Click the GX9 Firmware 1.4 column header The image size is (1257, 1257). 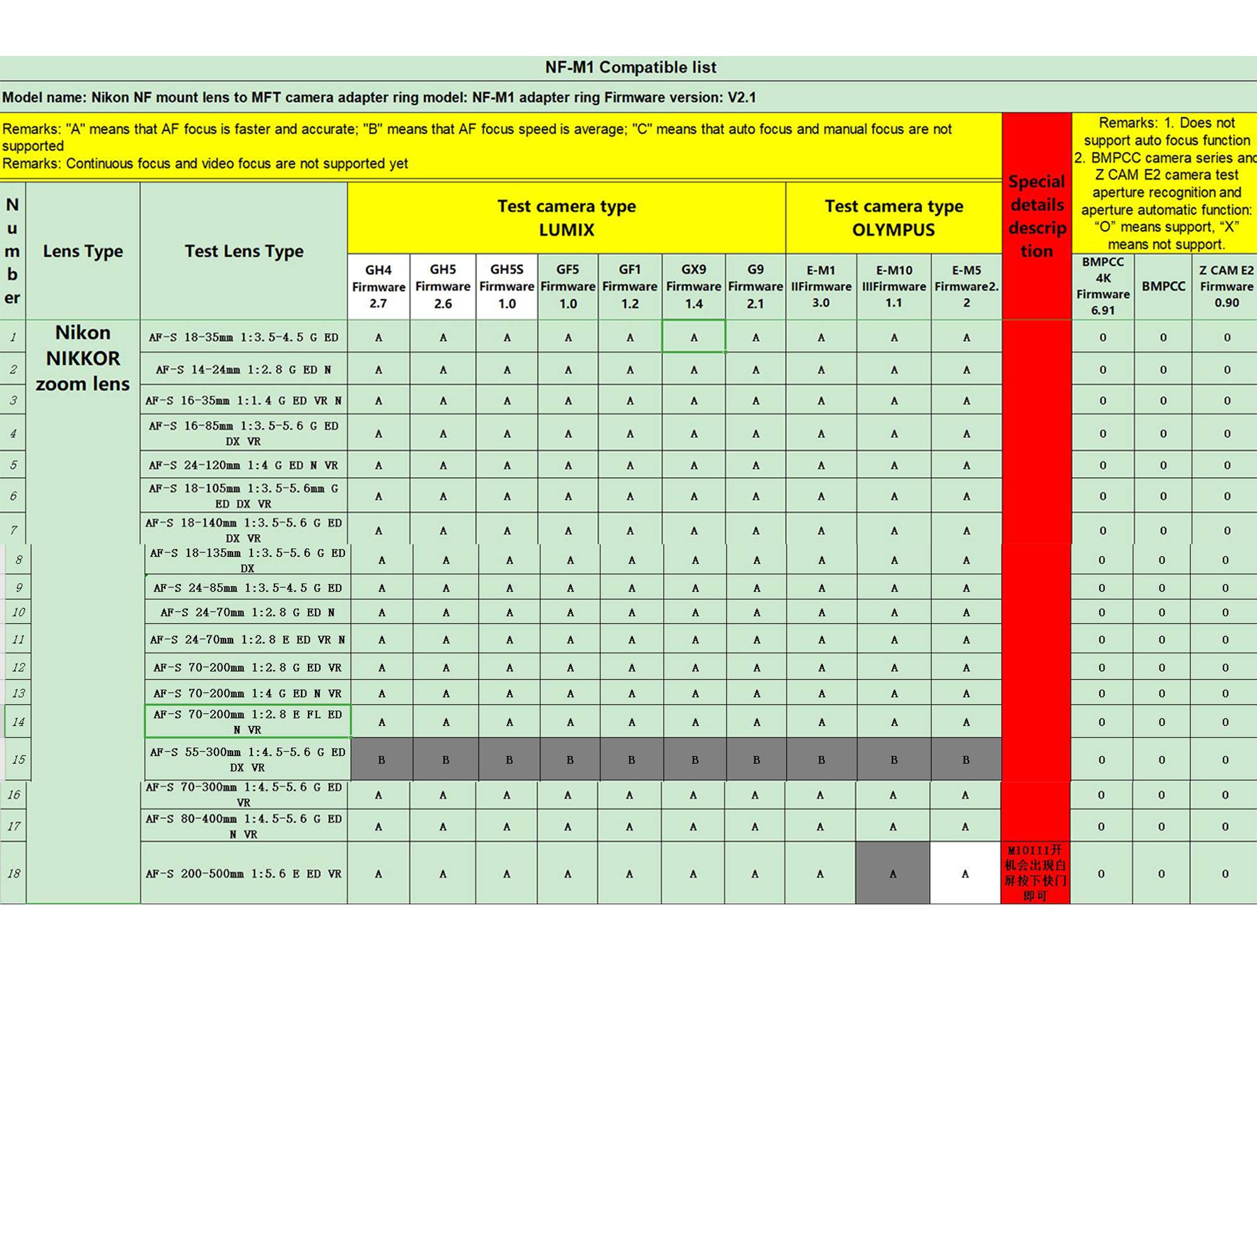point(694,286)
